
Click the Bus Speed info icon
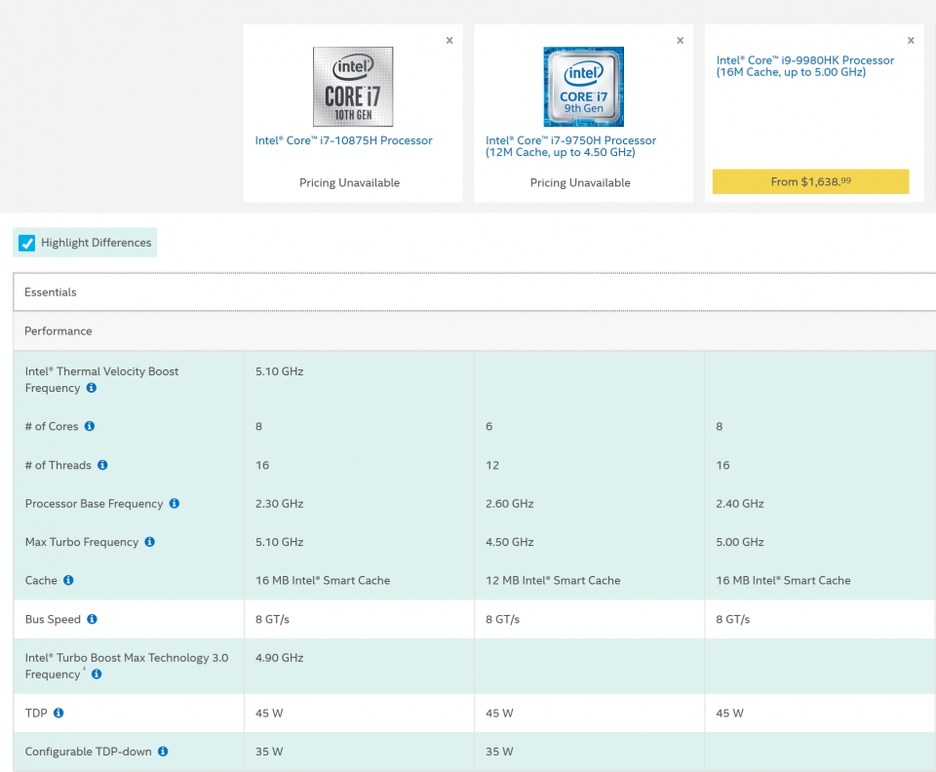pos(92,619)
